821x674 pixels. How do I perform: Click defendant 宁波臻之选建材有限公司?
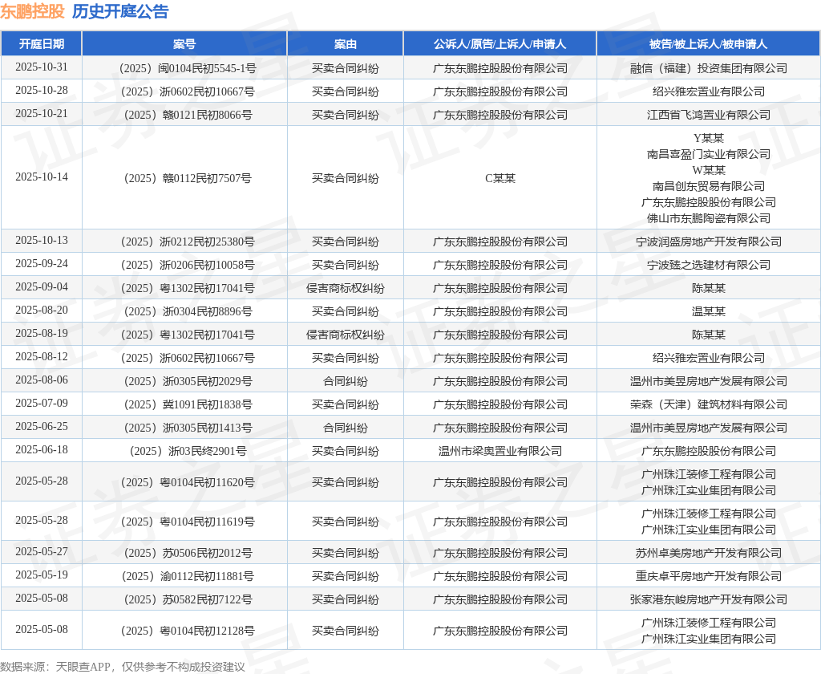pos(709,265)
